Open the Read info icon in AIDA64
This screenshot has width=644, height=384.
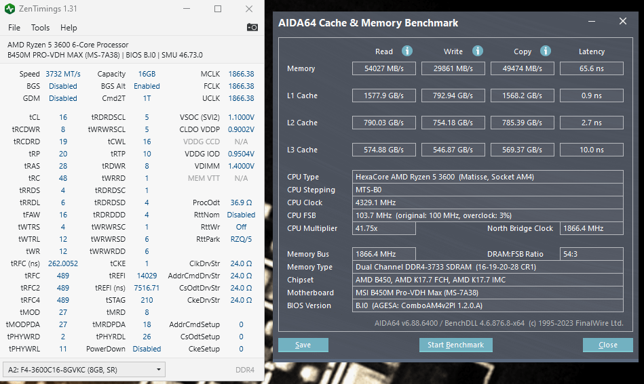pyautogui.click(x=407, y=51)
